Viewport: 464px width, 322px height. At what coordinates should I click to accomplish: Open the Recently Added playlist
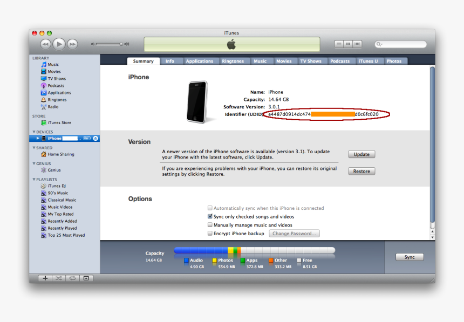tap(59, 221)
